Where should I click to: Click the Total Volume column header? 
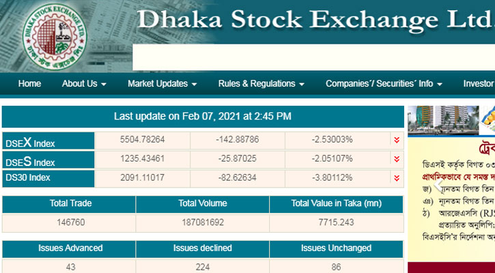click(x=203, y=203)
